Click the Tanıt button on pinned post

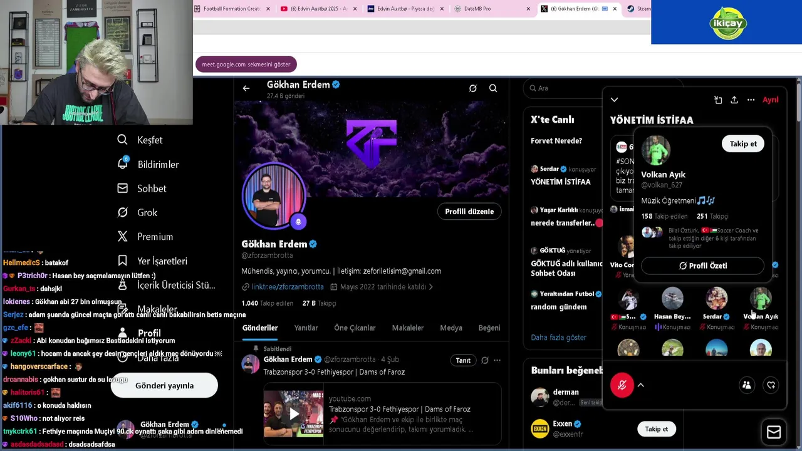pos(463,360)
